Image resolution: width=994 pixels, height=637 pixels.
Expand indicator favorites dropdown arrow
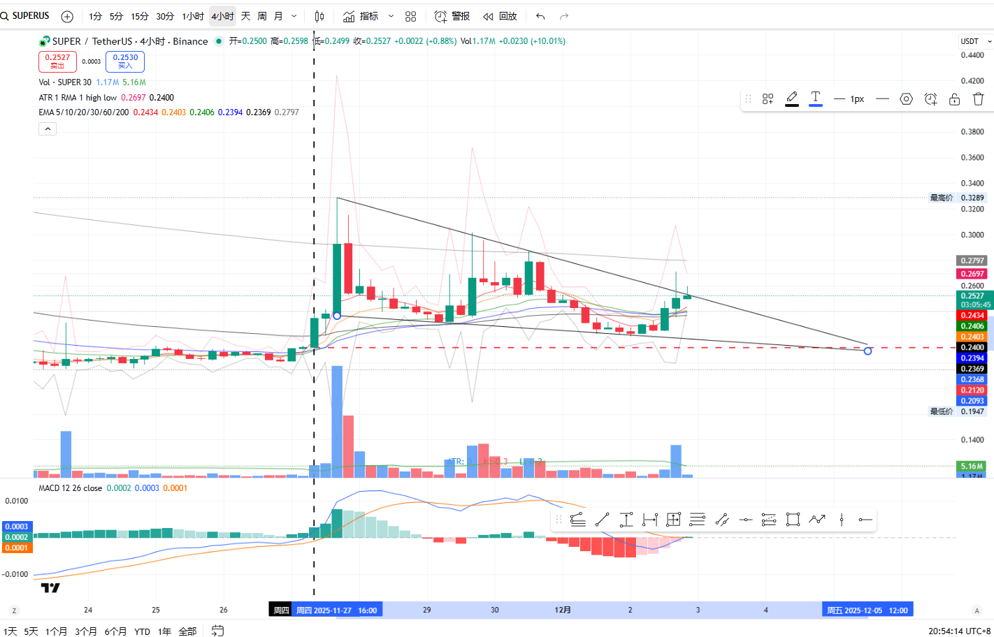[x=391, y=16]
